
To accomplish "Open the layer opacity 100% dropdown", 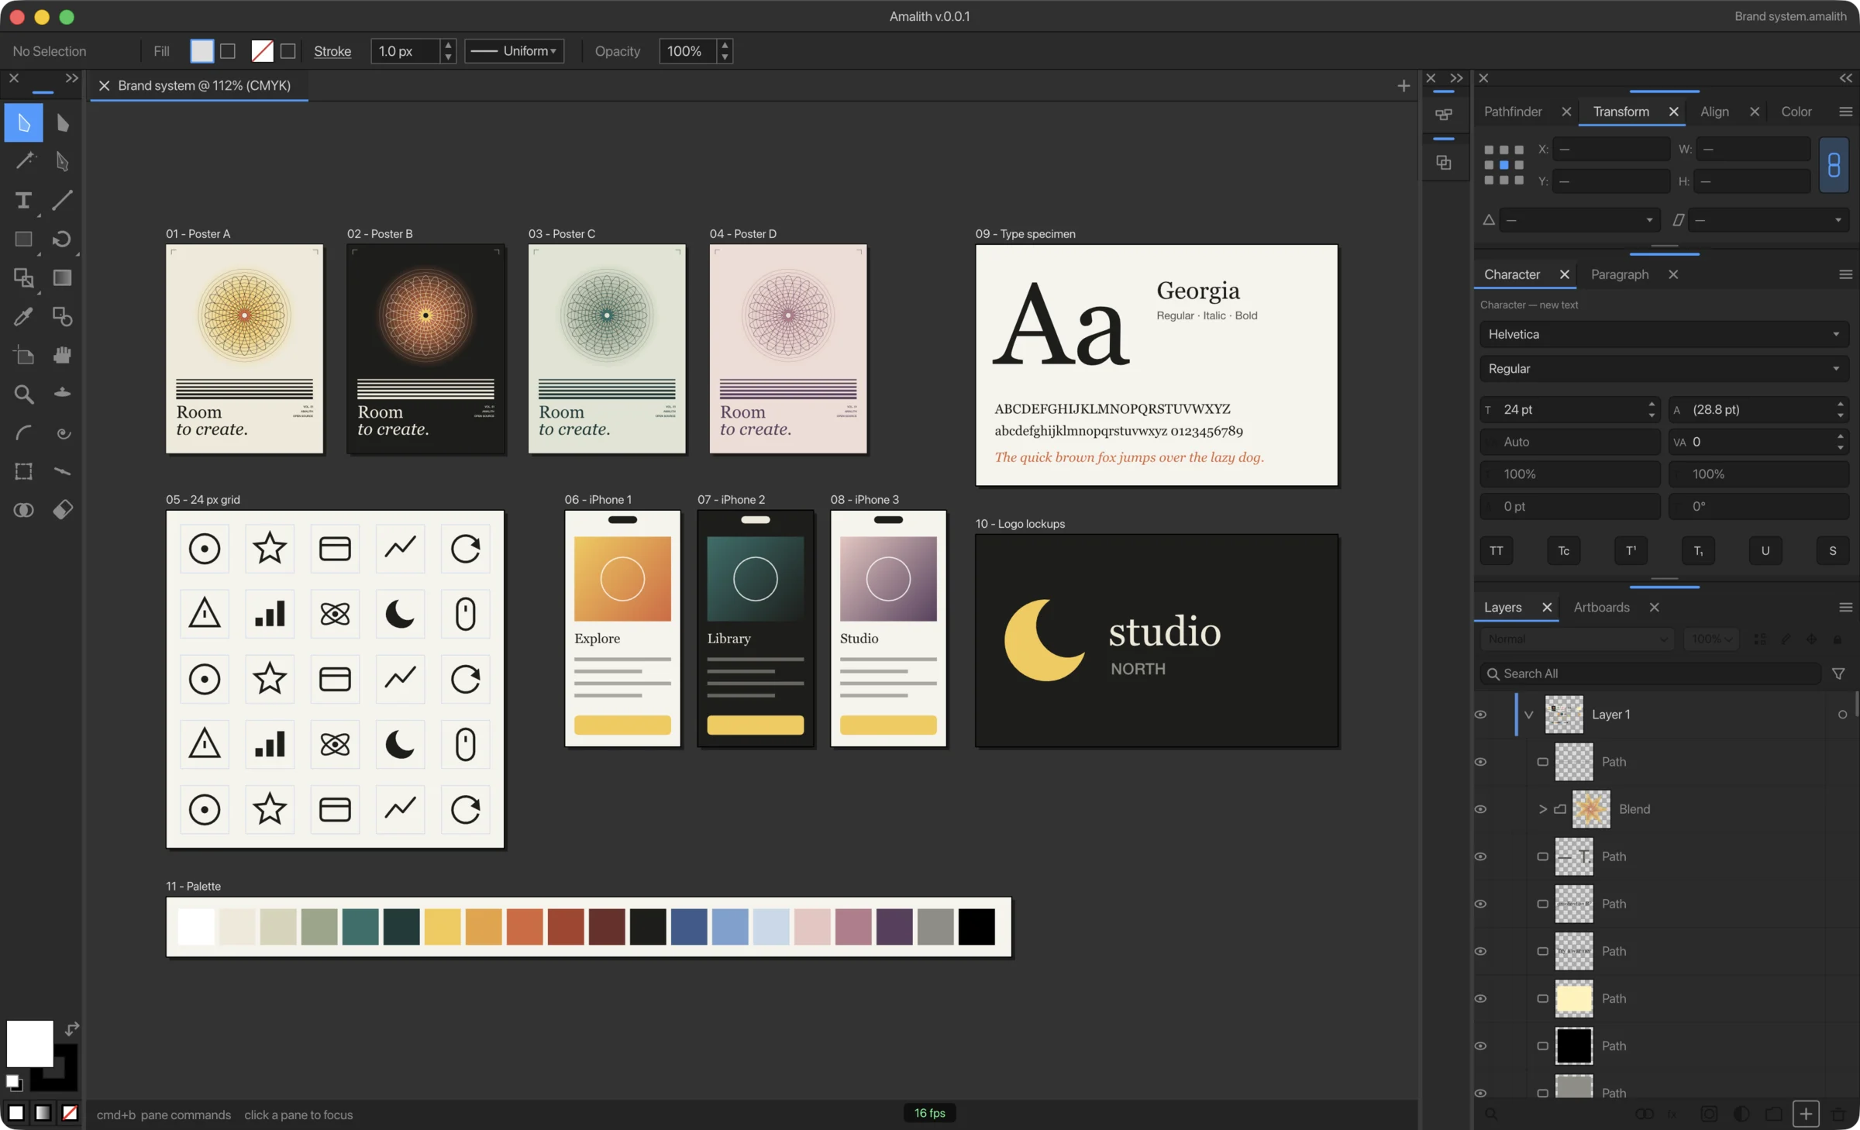I will [1711, 639].
